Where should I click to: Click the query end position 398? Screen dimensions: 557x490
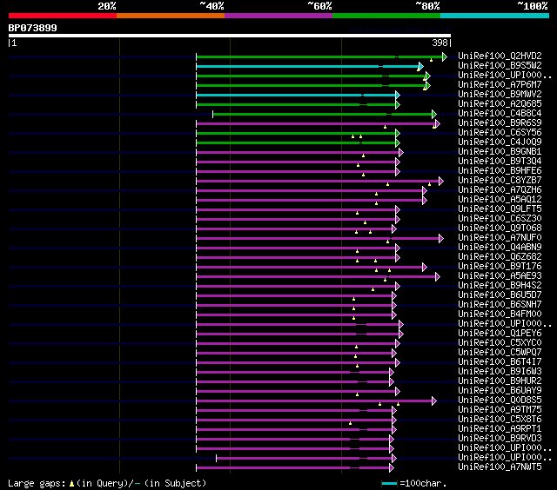point(440,43)
